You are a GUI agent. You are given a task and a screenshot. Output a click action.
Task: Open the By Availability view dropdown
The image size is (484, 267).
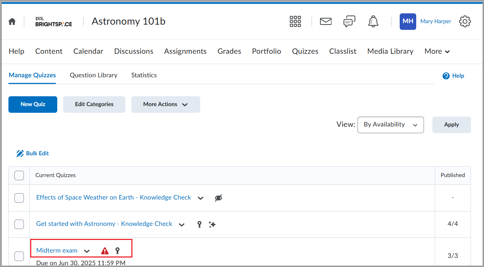(390, 125)
